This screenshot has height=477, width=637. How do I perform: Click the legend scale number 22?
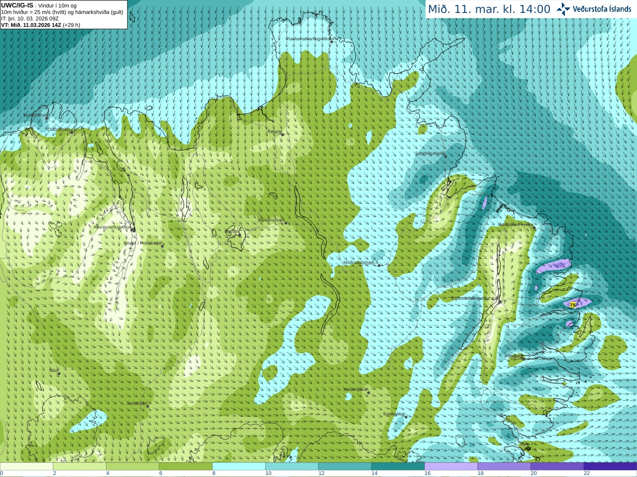(x=587, y=474)
